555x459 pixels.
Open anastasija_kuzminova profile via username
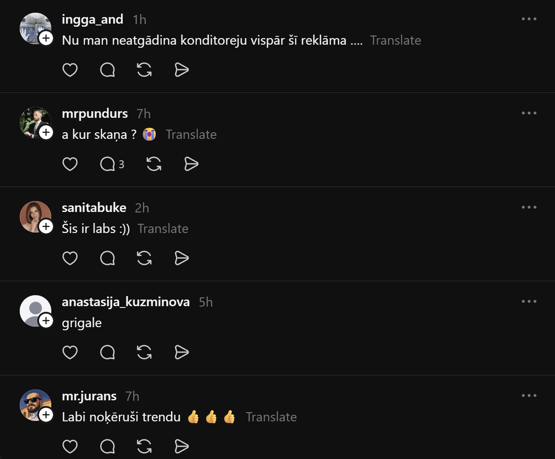(x=126, y=302)
